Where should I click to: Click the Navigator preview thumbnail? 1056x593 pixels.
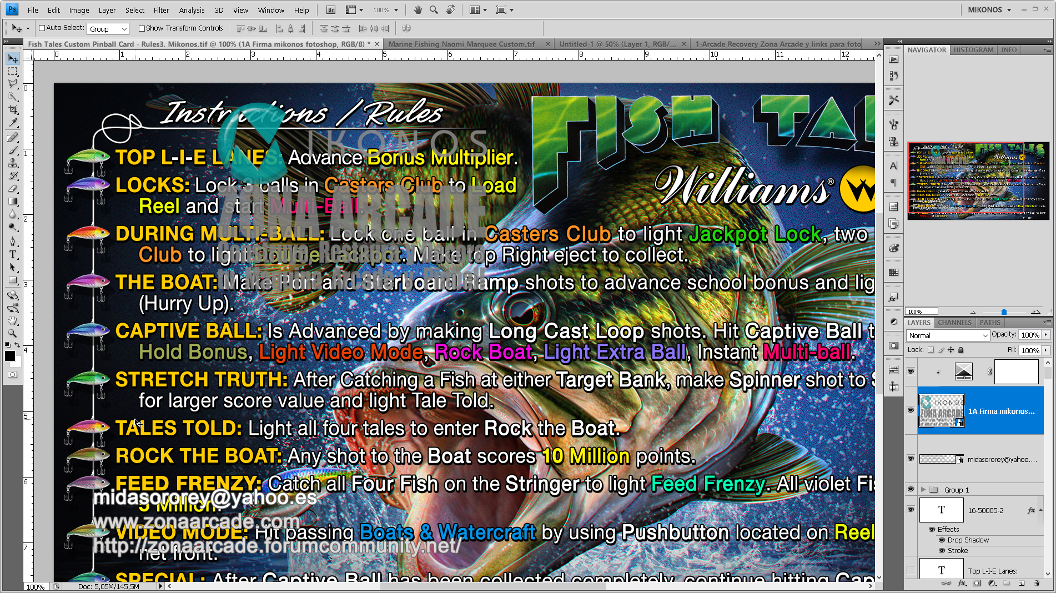978,181
